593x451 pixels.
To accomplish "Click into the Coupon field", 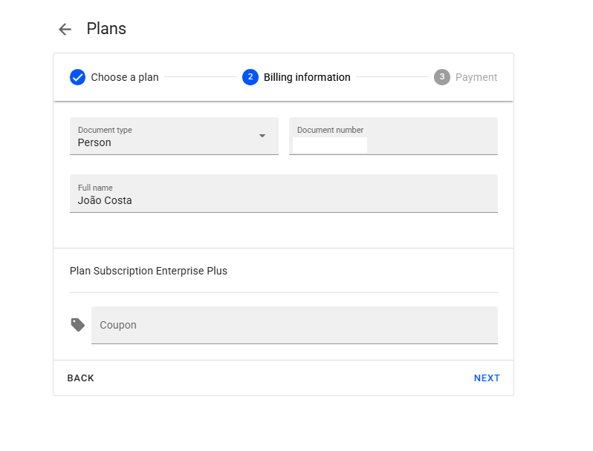I will (294, 325).
